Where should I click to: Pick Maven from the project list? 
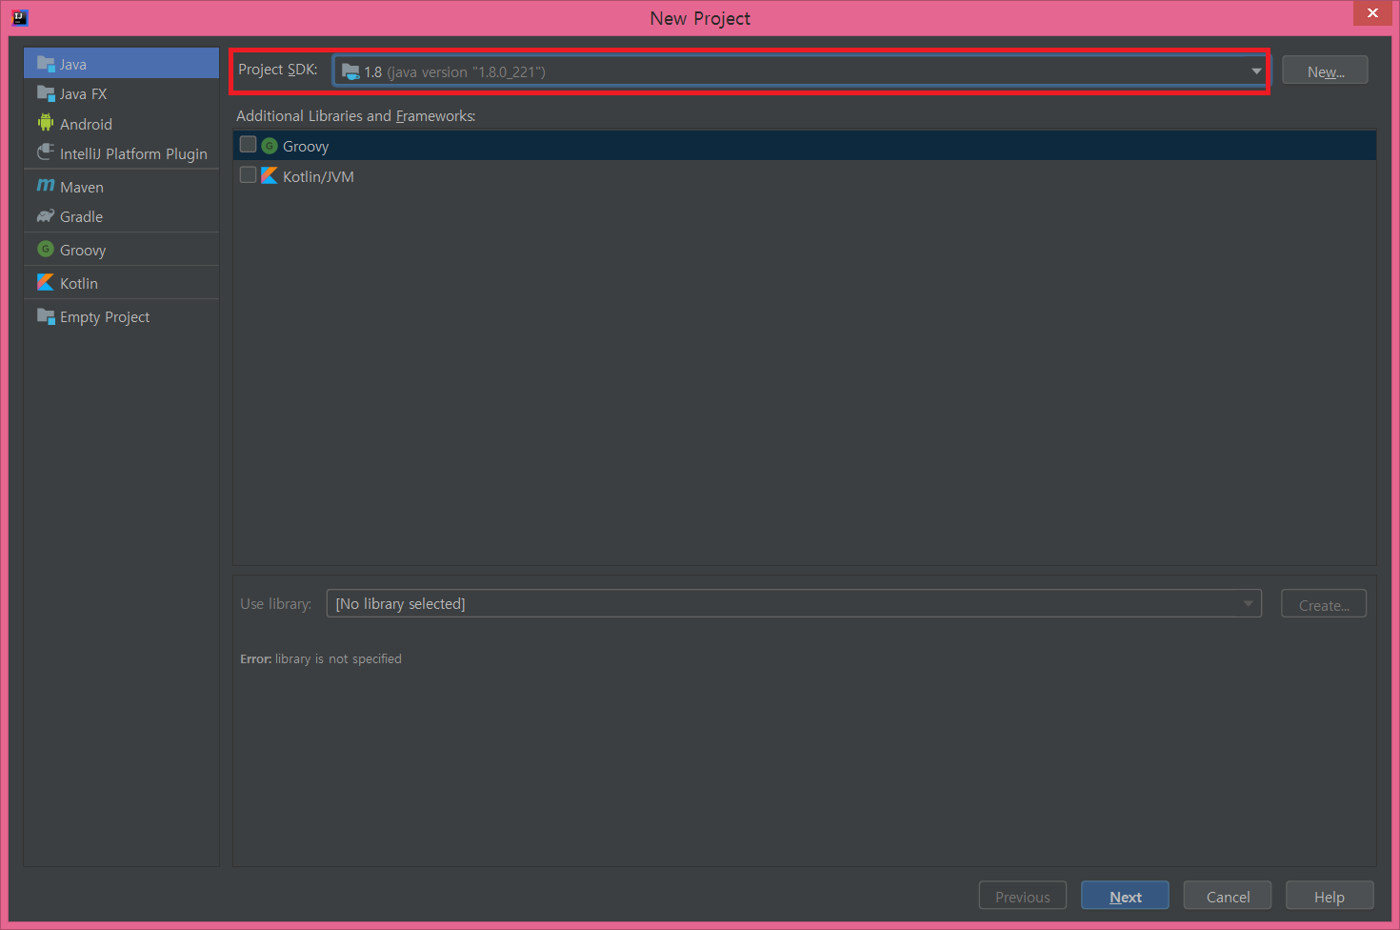tap(121, 187)
